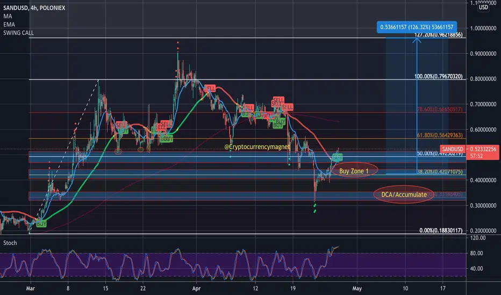Screen dimensions: 501x295
Task: Click the 0.70000000 price axis label
Action: click(483, 104)
